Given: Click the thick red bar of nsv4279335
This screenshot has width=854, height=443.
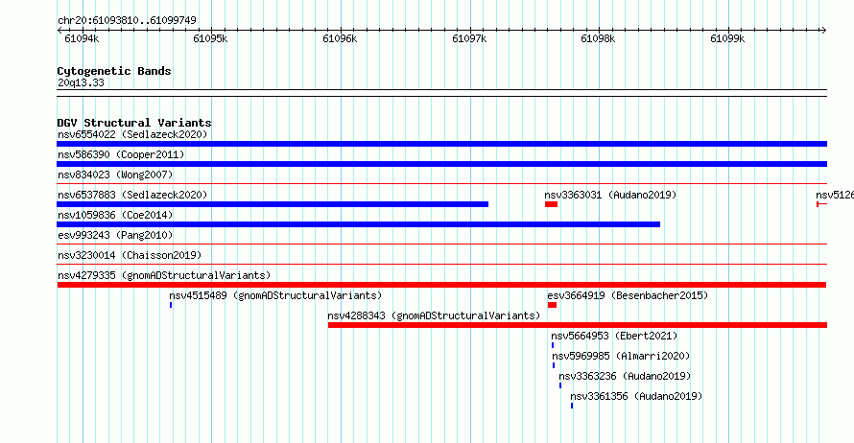Looking at the screenshot, I should click(x=441, y=285).
